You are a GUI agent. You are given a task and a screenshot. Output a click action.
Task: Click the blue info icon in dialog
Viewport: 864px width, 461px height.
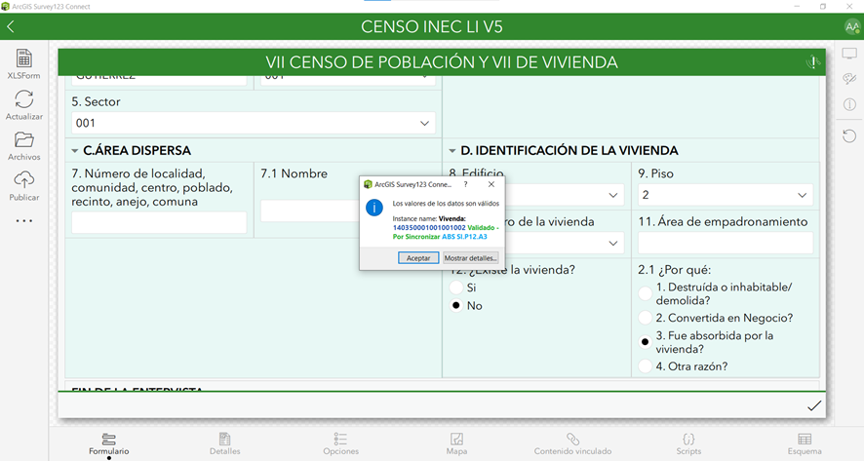click(374, 208)
